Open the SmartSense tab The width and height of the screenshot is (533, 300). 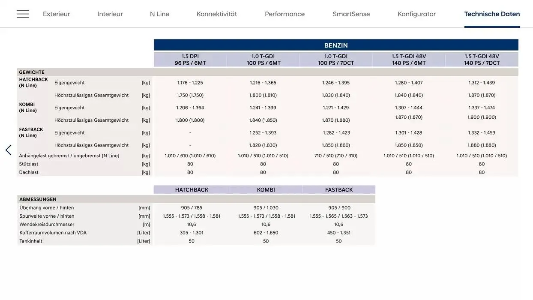pyautogui.click(x=351, y=14)
